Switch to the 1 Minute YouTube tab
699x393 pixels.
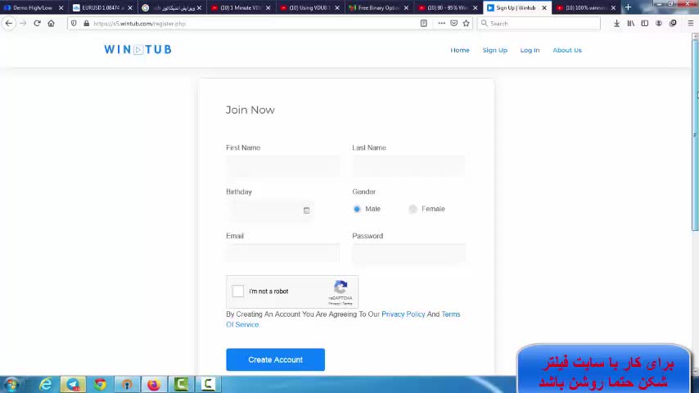240,7
